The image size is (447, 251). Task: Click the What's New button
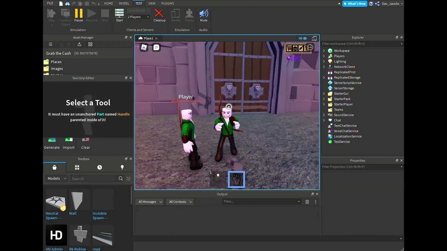pos(354,3)
